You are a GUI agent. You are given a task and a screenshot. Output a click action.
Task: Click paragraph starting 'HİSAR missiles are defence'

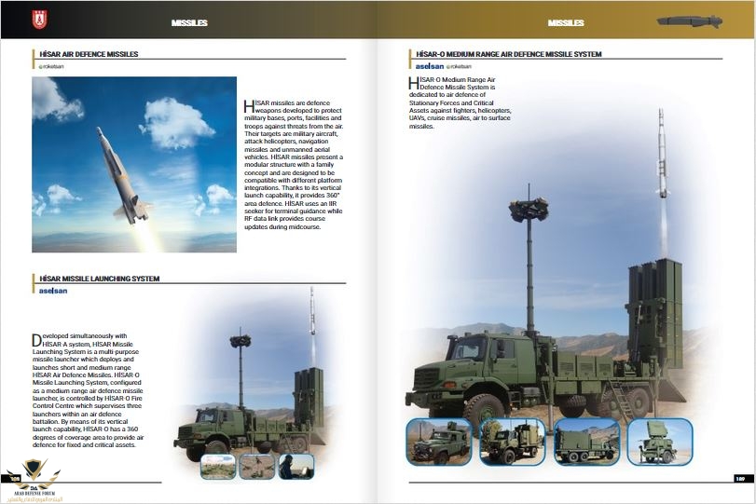click(294, 164)
